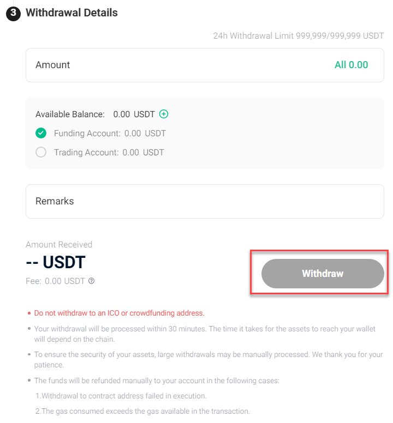This screenshot has height=423, width=393.
Task: Click the step 3 number badge
Action: (13, 13)
